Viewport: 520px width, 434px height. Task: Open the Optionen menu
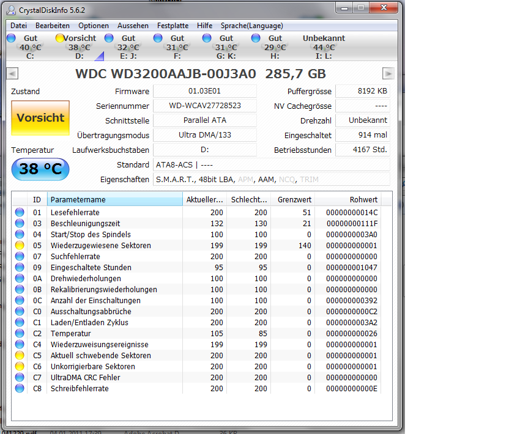[x=94, y=26]
